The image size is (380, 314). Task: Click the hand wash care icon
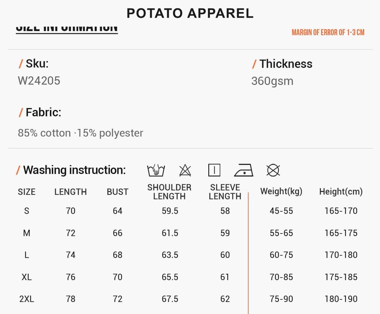coord(156,170)
